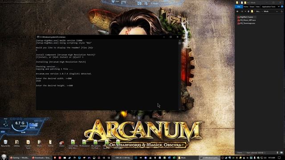The image size is (285, 160).
Task: Select the HighRes1.1a.exe file
Action: 246,17
